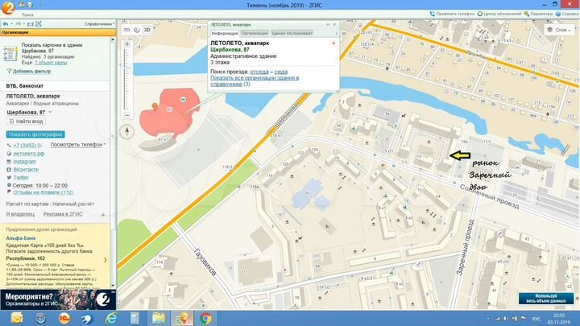Toggle 3D map view
The width and height of the screenshot is (580, 326).
click(x=147, y=30)
